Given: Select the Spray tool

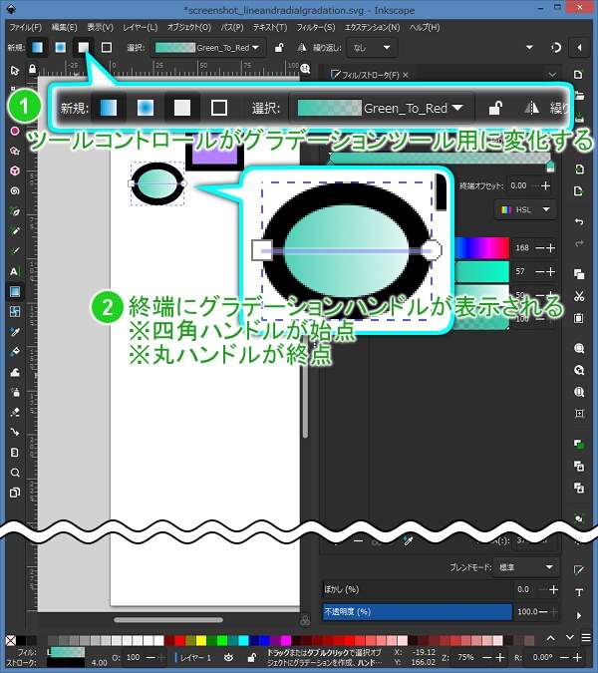Looking at the screenshot, I should (15, 392).
